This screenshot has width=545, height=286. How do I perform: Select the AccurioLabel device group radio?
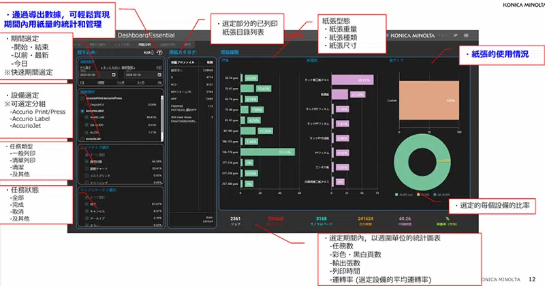coord(82,111)
